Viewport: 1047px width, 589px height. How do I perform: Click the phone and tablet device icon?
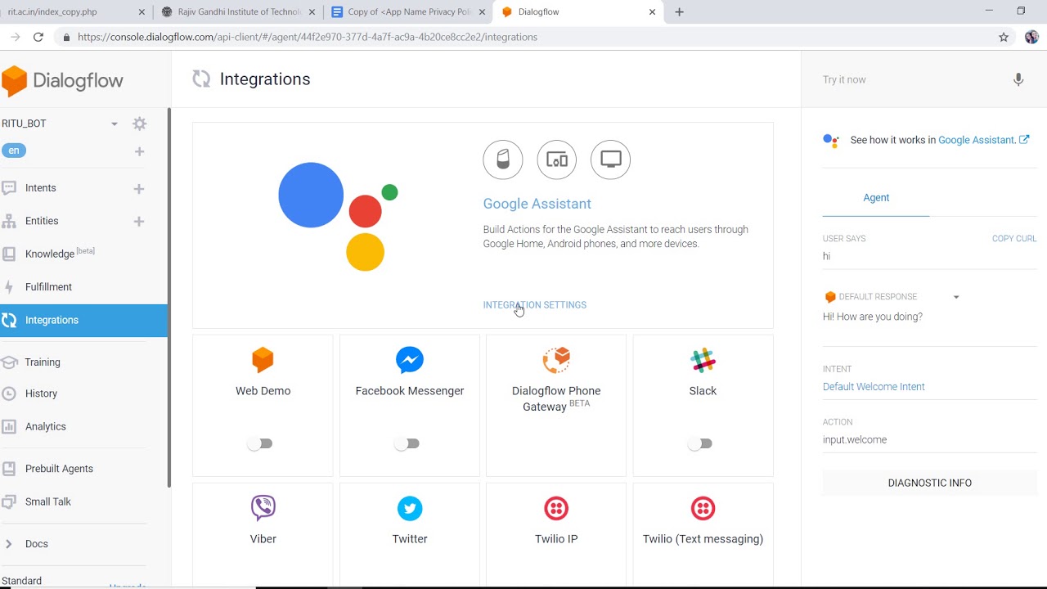(x=557, y=160)
